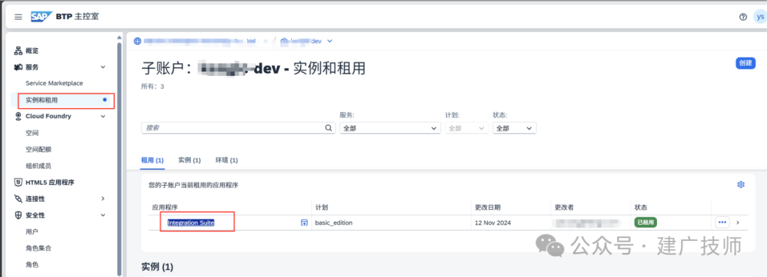Click the 已租用 status badge

click(646, 222)
